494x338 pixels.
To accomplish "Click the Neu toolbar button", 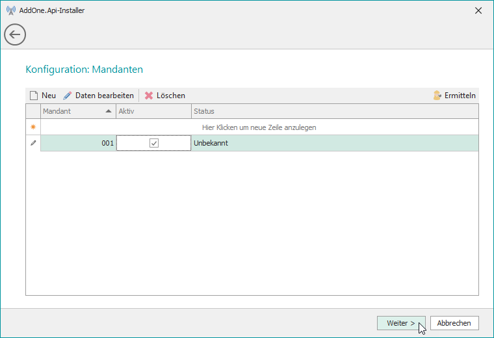I will [43, 96].
